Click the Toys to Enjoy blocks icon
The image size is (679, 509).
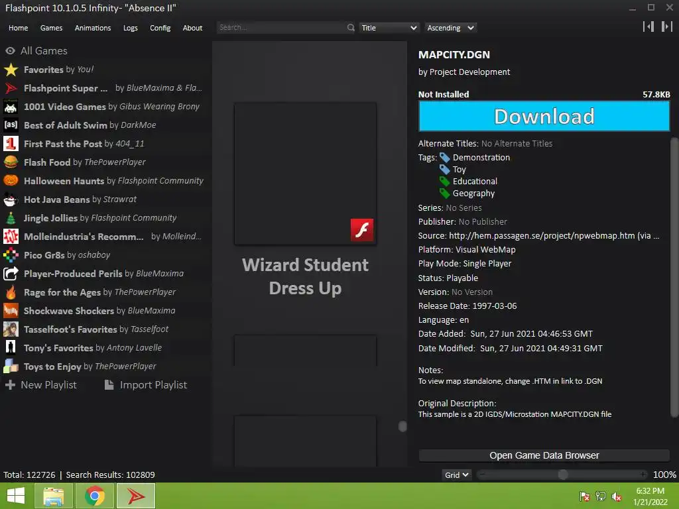(11, 367)
